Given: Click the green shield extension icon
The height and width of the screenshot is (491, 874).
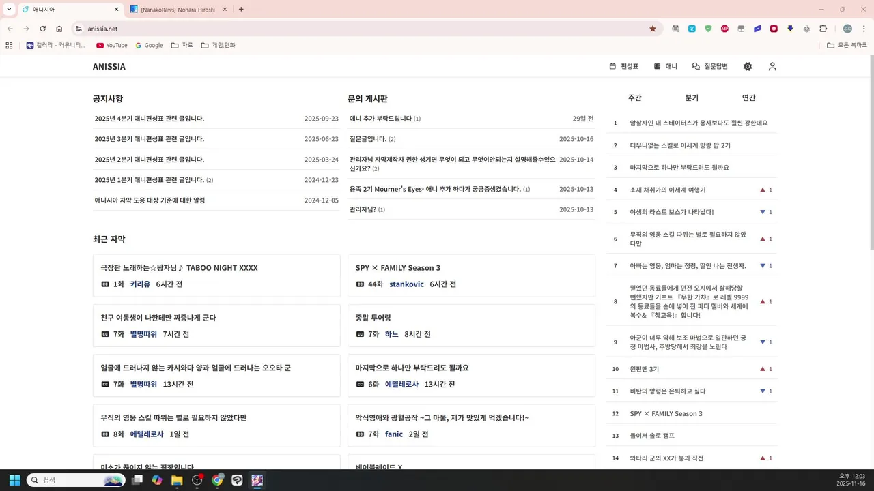Looking at the screenshot, I should (x=708, y=29).
